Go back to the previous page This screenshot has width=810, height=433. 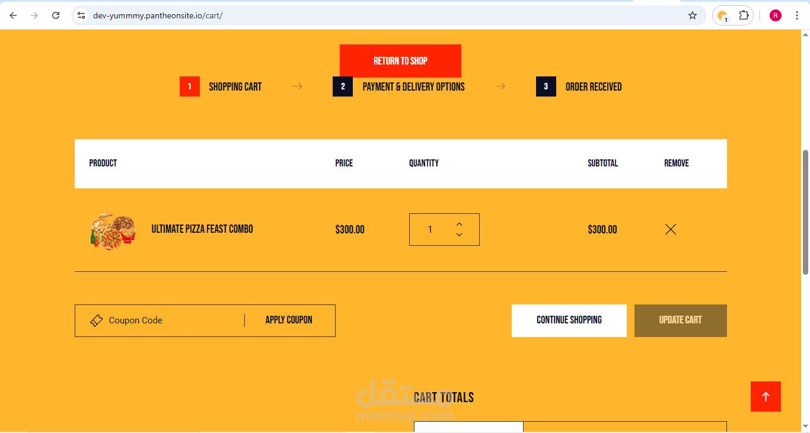(13, 15)
